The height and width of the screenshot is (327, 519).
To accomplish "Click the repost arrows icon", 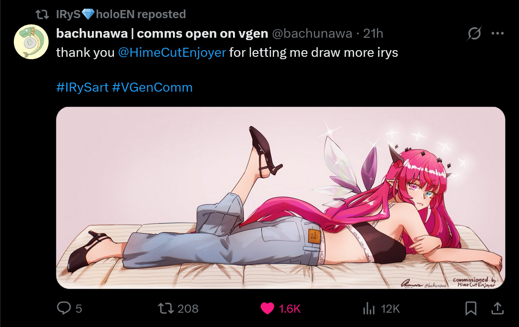I will pos(166,308).
